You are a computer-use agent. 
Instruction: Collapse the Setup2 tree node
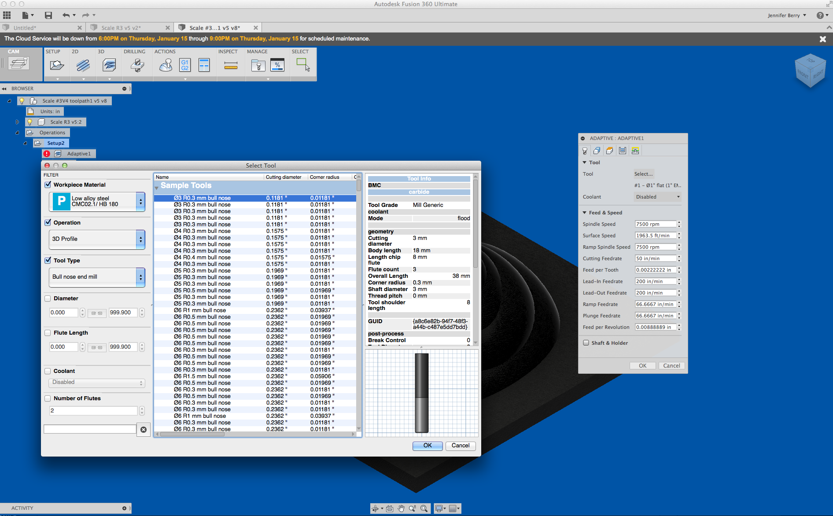pyautogui.click(x=25, y=143)
